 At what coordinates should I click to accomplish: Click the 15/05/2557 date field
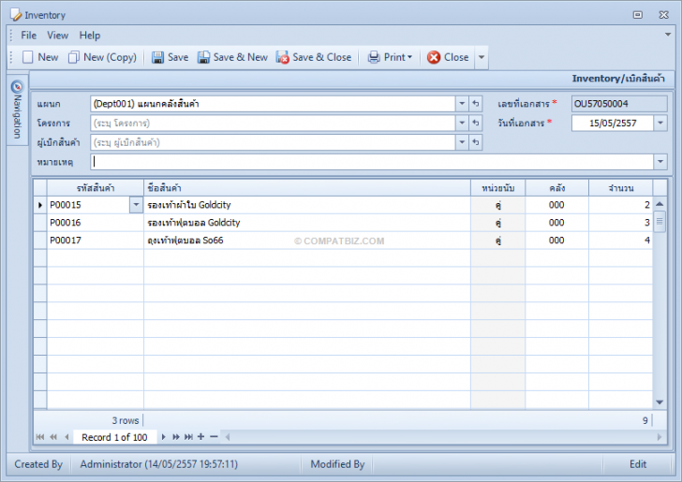613,123
